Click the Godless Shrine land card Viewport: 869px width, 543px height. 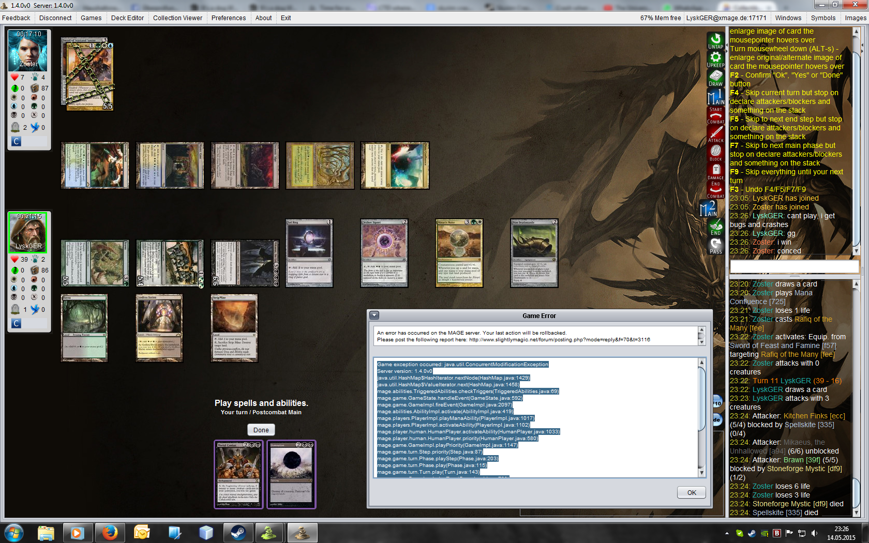click(x=159, y=328)
